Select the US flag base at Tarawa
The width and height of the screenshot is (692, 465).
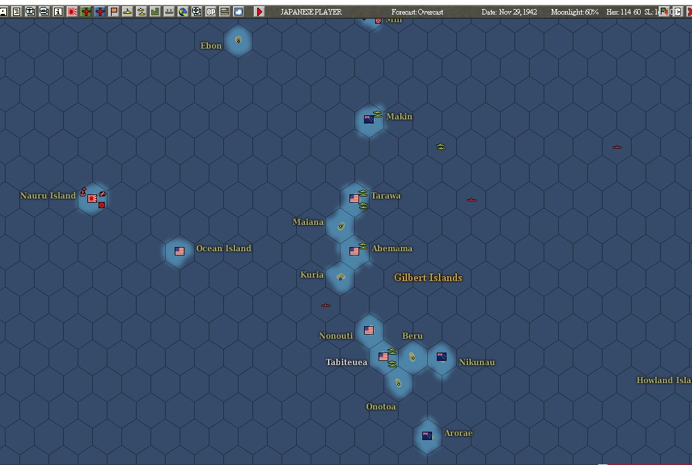[x=354, y=198]
